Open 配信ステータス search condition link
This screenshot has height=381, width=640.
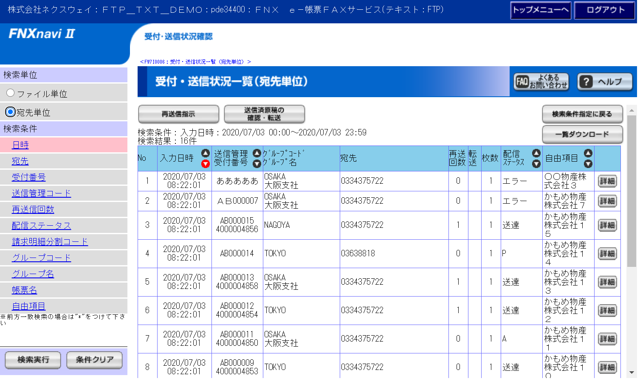(42, 226)
